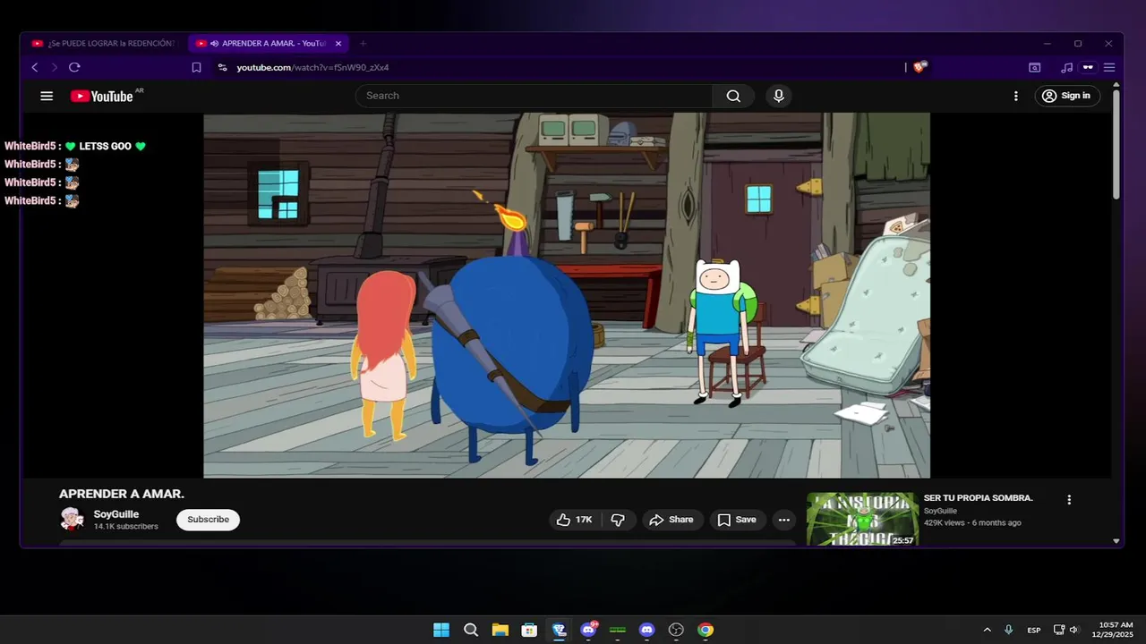Open more actions ellipsis next to Save

(x=784, y=520)
